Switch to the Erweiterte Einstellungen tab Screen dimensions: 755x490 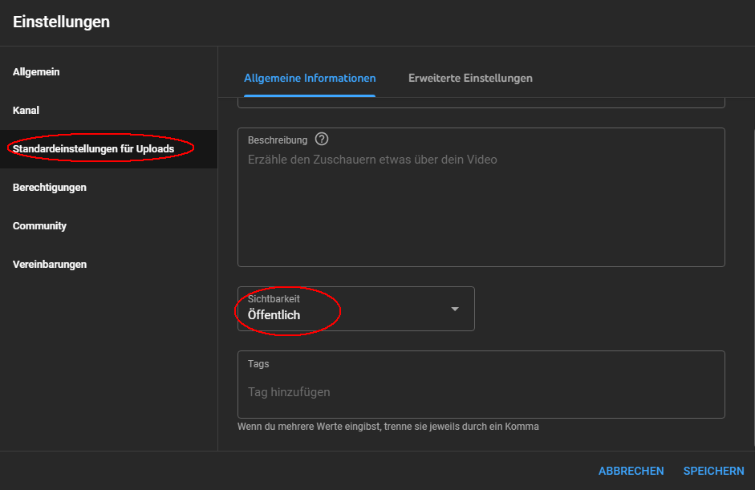click(x=470, y=79)
